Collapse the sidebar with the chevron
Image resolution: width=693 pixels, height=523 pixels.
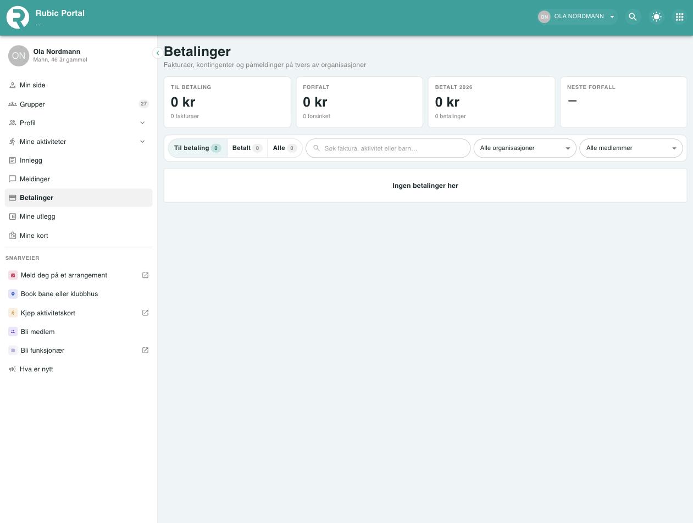click(x=157, y=53)
